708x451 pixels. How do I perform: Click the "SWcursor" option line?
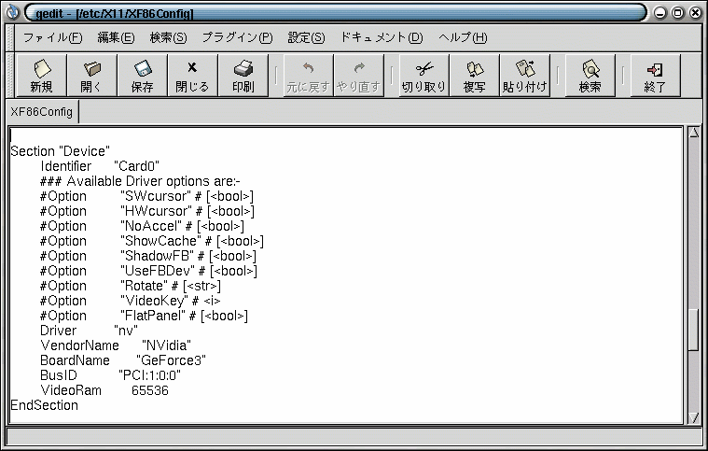(x=146, y=196)
